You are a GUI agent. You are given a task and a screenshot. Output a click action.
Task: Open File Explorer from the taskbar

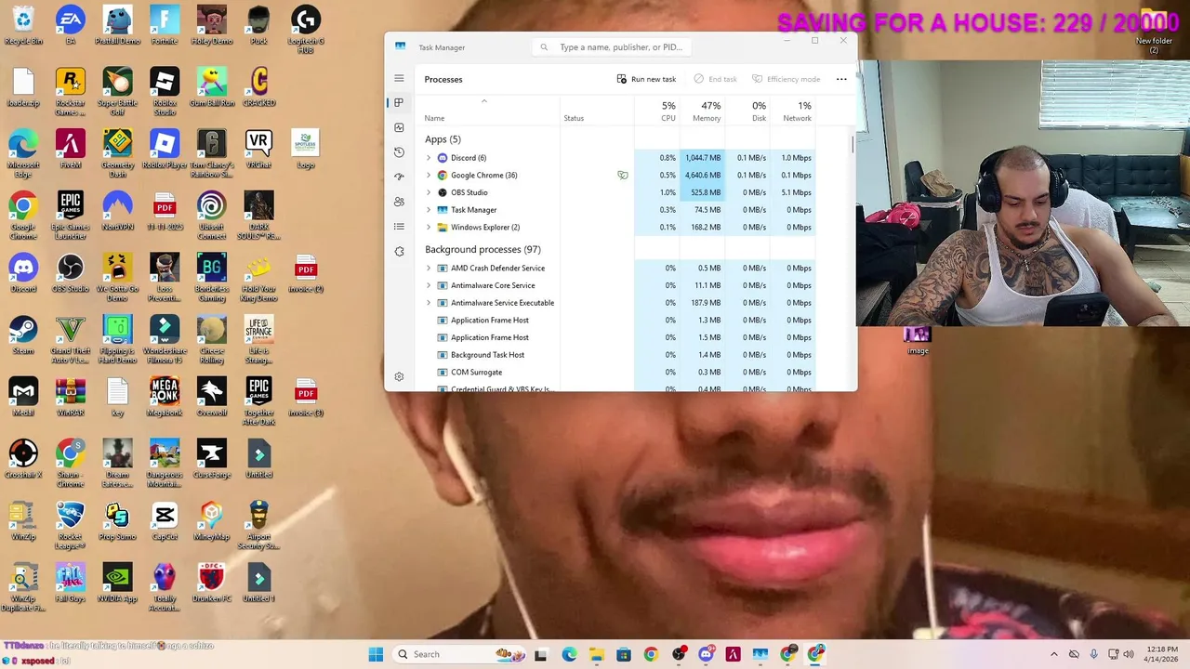pyautogui.click(x=596, y=654)
